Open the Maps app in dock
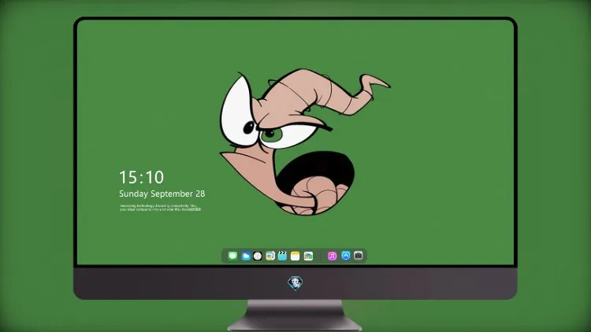Image resolution: width=591 pixels, height=332 pixels. click(x=270, y=256)
